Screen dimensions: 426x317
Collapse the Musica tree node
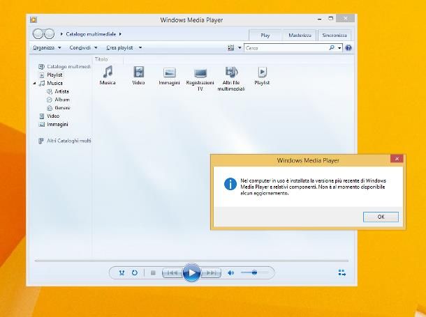coord(34,84)
